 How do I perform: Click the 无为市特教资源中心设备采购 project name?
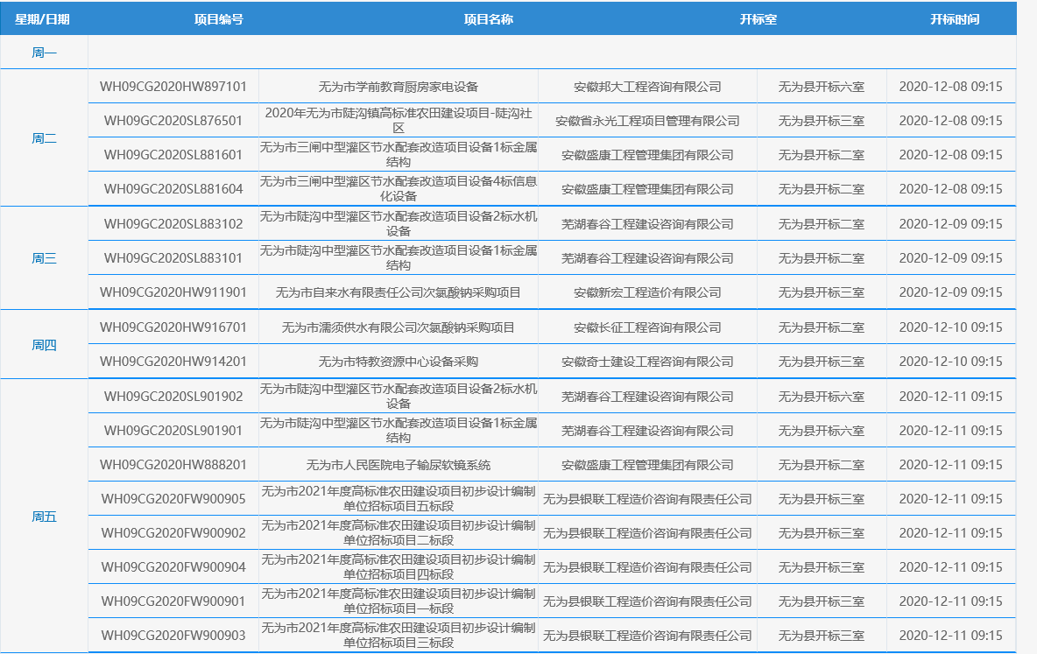coord(399,362)
